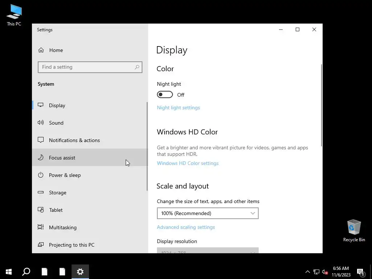Open Tablet settings page
This screenshot has height=279, width=372.
pyautogui.click(x=90, y=210)
